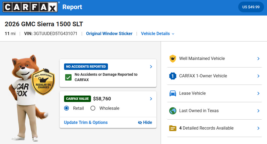Open Well Maintained Vehicle chevron arrow
Viewport: 267px width, 144px height.
point(258,59)
